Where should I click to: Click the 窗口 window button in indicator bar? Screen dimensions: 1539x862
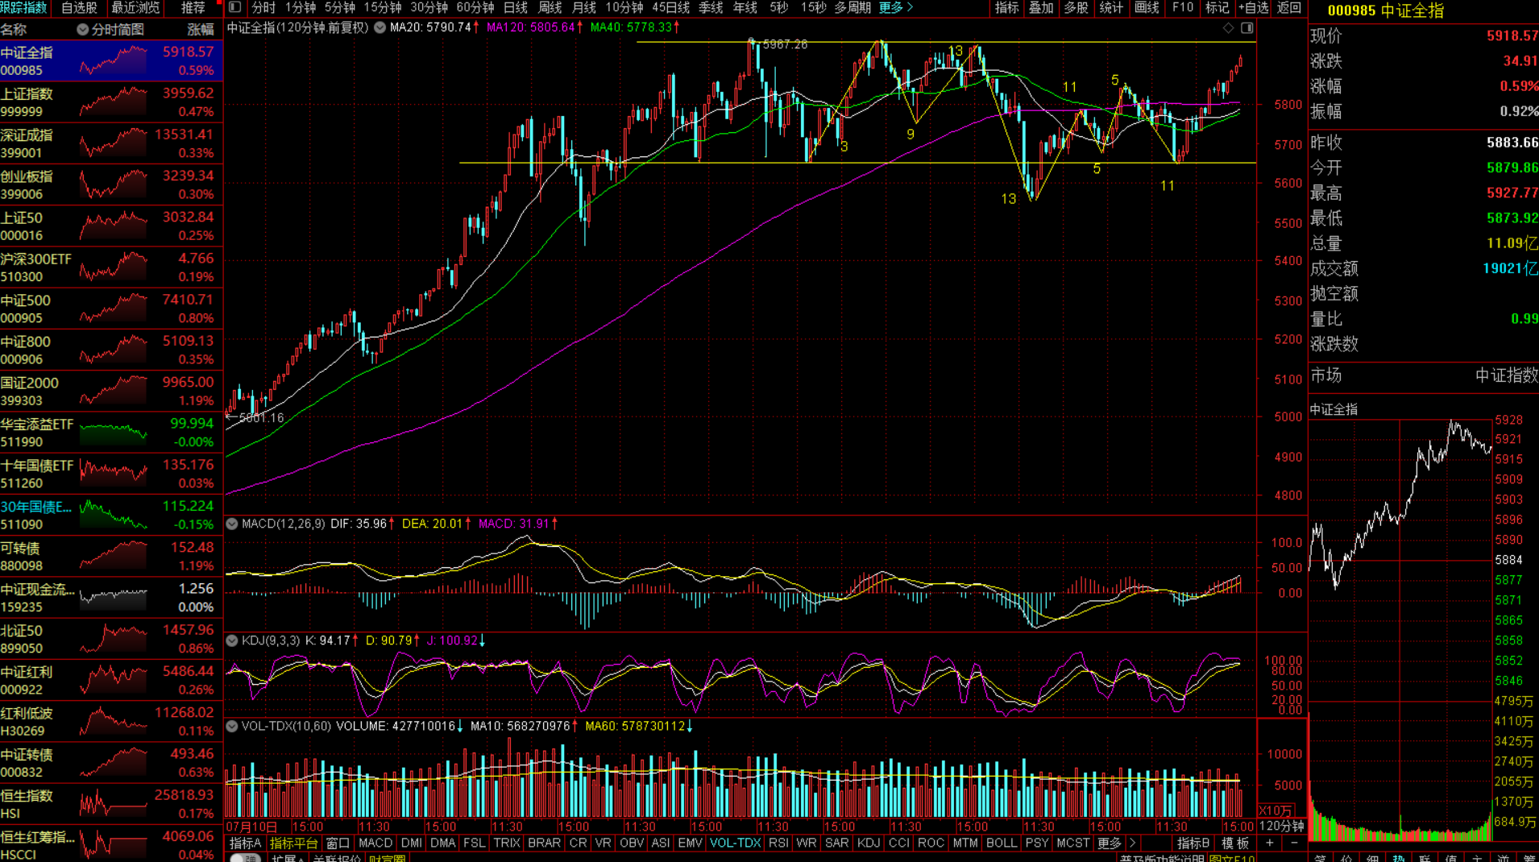tap(338, 843)
